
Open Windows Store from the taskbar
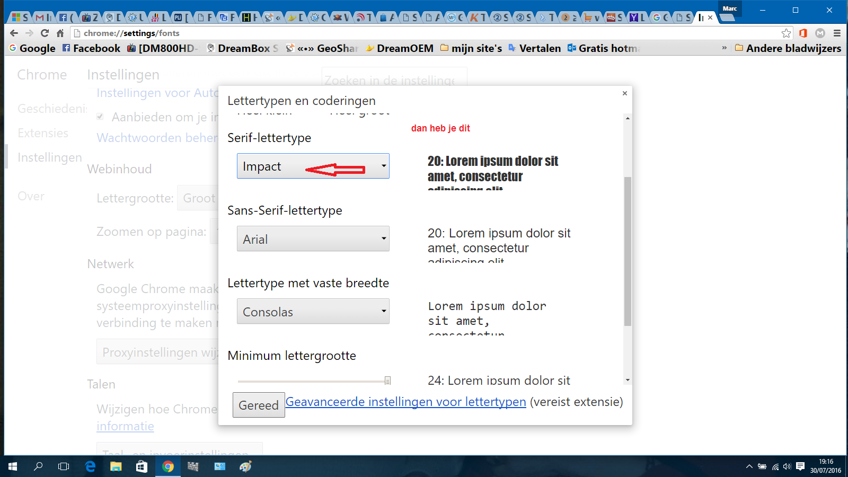[142, 466]
